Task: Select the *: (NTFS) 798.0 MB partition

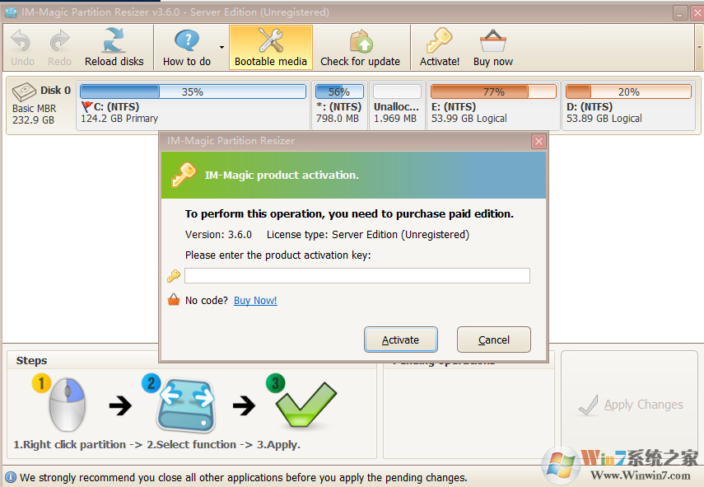Action: tap(339, 105)
